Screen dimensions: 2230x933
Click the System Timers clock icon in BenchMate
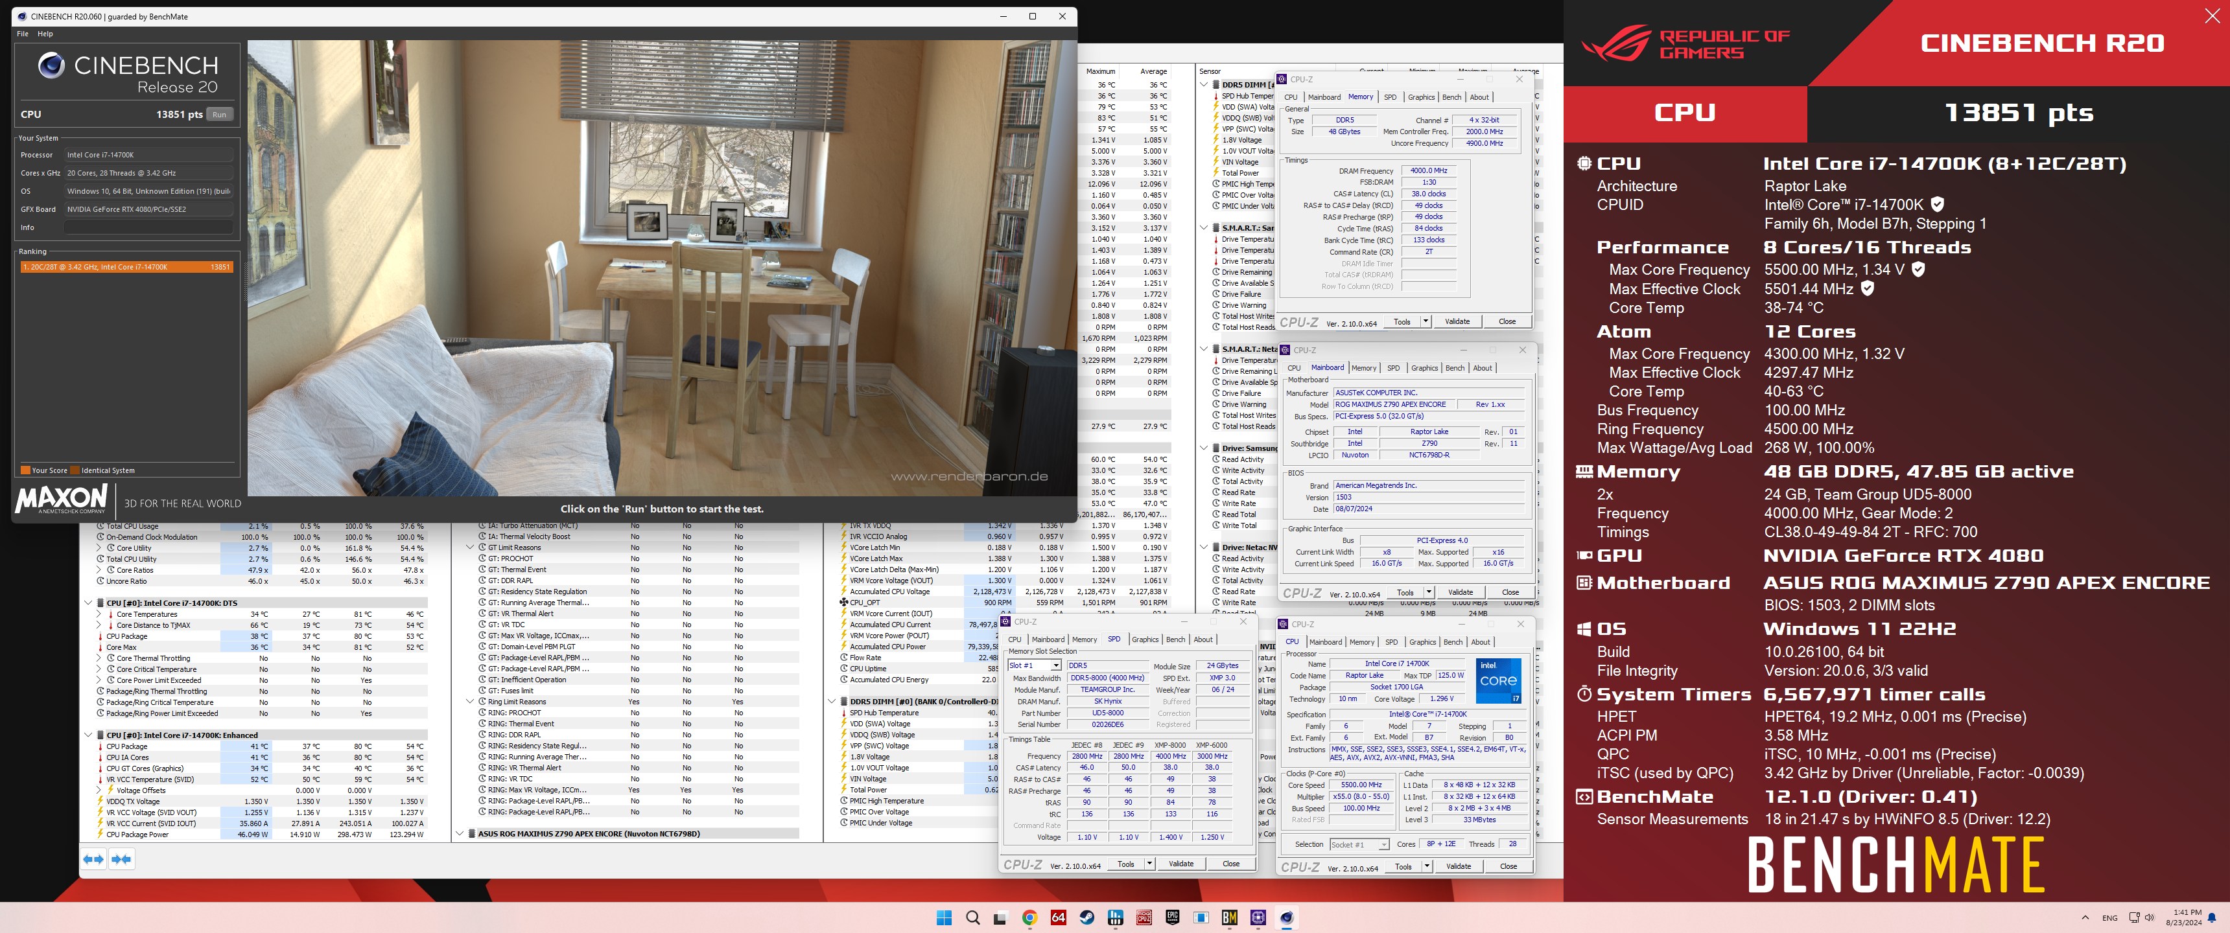coord(1584,694)
